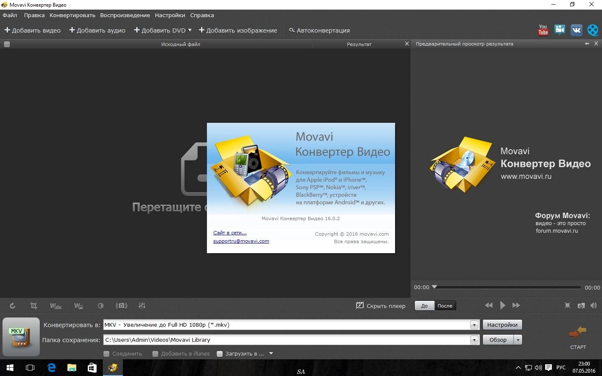Image resolution: width=602 pixels, height=376 pixels.
Task: Click the Обзор browse button
Action: 498,340
